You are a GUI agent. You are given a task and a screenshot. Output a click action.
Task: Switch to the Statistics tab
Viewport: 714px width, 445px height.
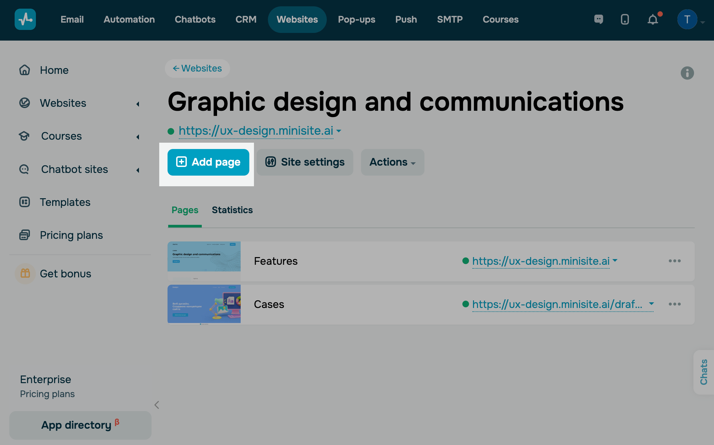pos(232,210)
